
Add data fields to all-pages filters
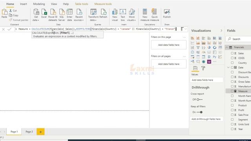169,64
